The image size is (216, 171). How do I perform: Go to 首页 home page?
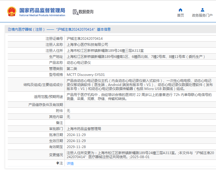(x=180, y=15)
